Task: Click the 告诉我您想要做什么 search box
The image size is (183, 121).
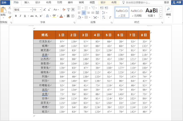Action: pyautogui.click(x=138, y=3)
